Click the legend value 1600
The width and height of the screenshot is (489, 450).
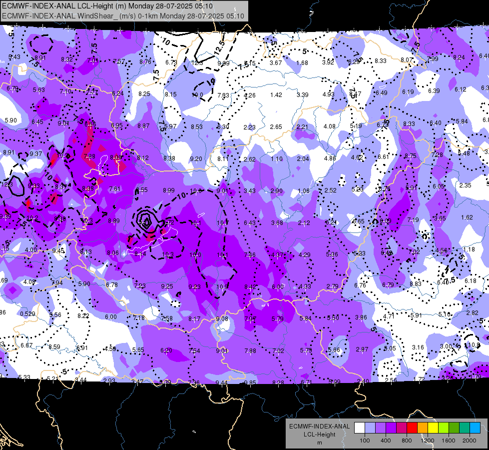(x=449, y=440)
